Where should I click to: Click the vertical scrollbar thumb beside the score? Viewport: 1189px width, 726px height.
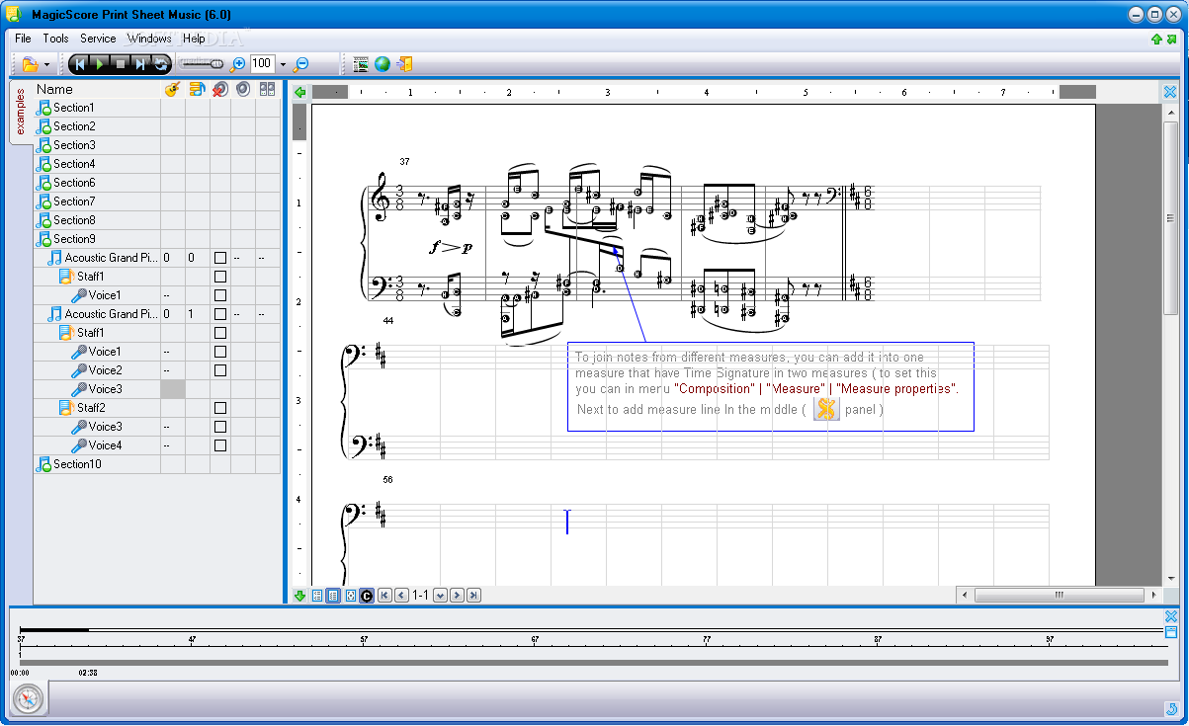click(x=1170, y=218)
